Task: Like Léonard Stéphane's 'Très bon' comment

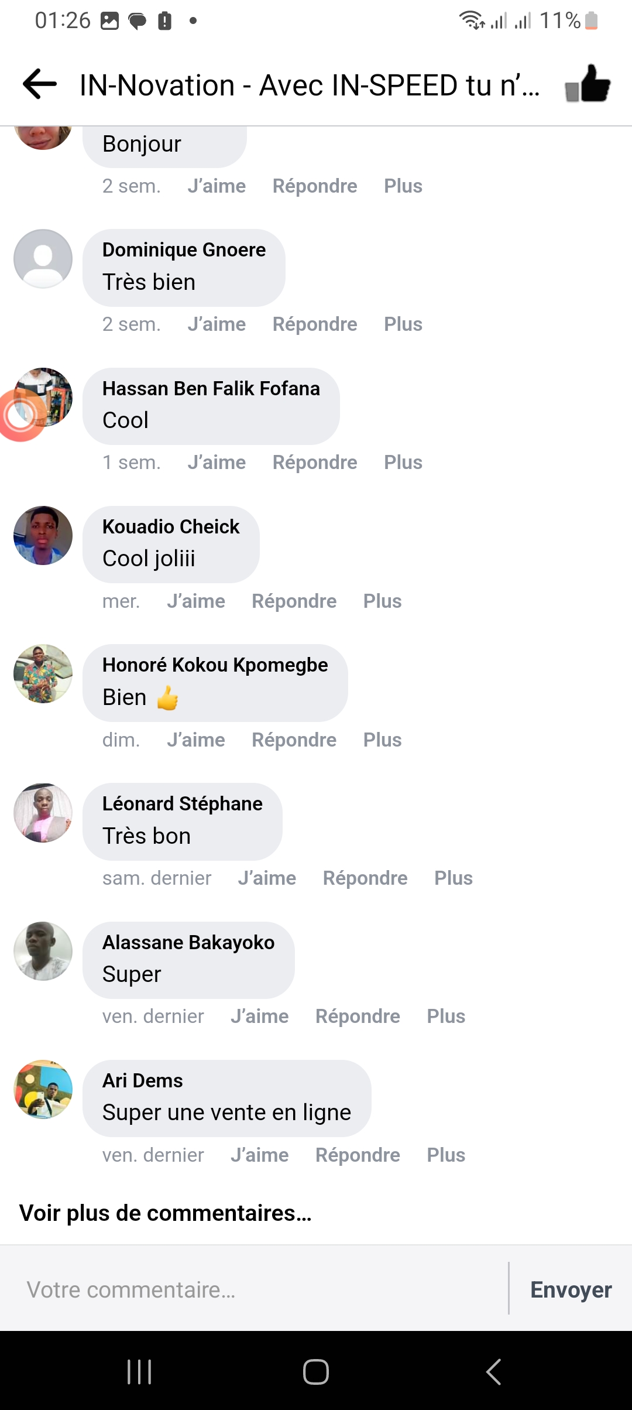Action: pyautogui.click(x=267, y=878)
